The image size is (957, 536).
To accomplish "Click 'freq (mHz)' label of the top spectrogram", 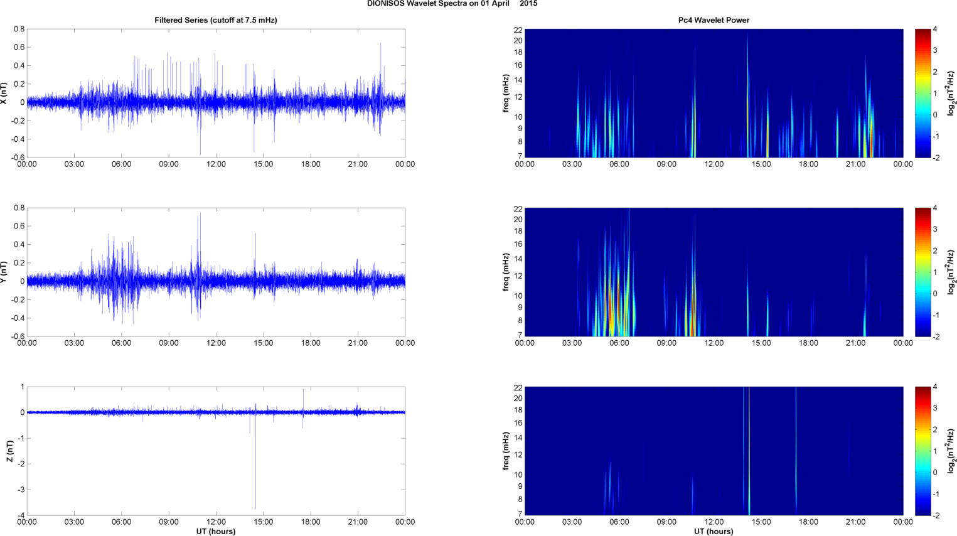I will tap(506, 94).
